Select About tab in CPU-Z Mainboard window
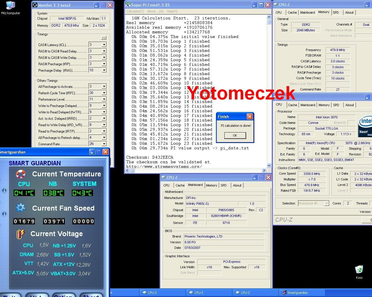The image size is (372, 297). [237, 185]
